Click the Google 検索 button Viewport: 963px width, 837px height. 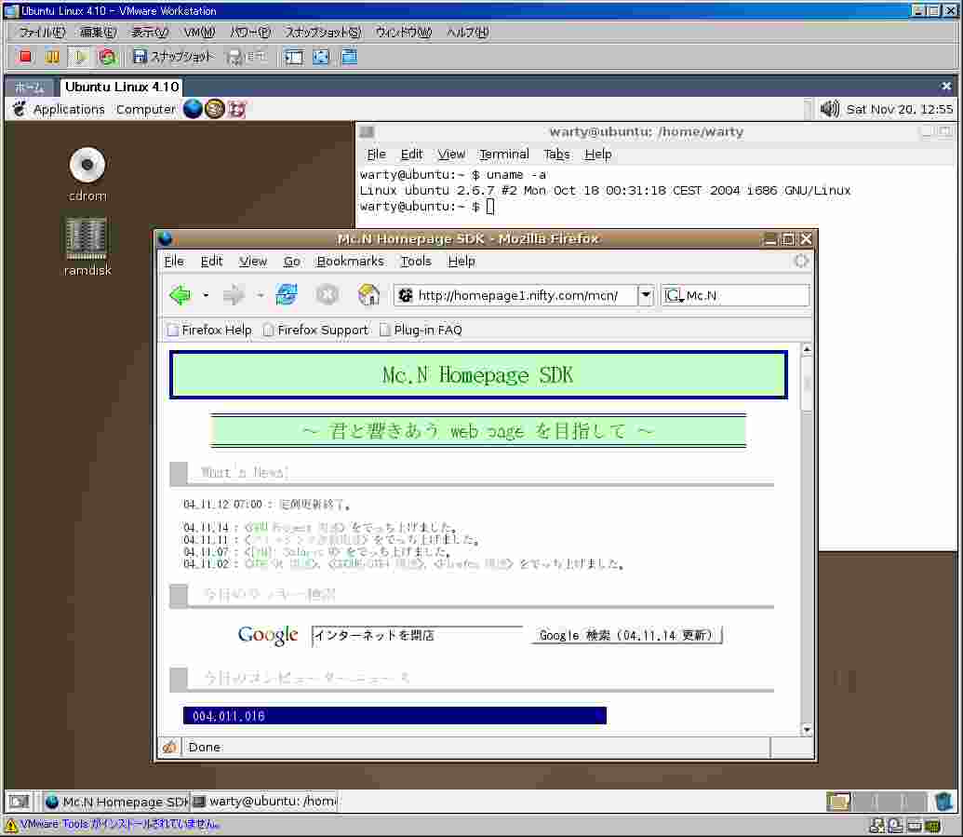626,635
